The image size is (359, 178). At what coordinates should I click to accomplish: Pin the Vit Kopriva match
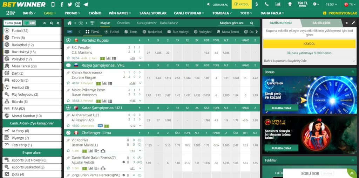tap(68, 140)
